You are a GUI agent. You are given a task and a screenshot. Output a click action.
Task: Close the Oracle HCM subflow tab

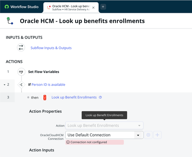(x=94, y=8)
